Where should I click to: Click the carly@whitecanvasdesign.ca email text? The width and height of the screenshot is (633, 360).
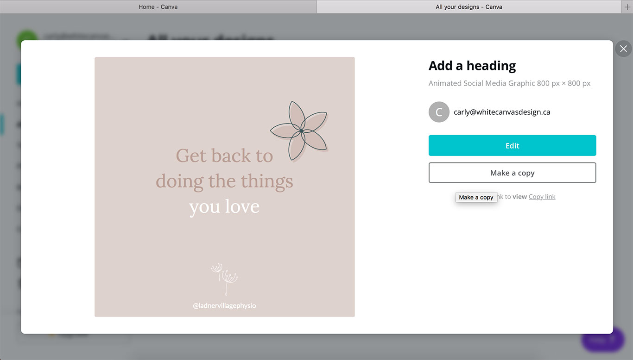[x=502, y=112]
